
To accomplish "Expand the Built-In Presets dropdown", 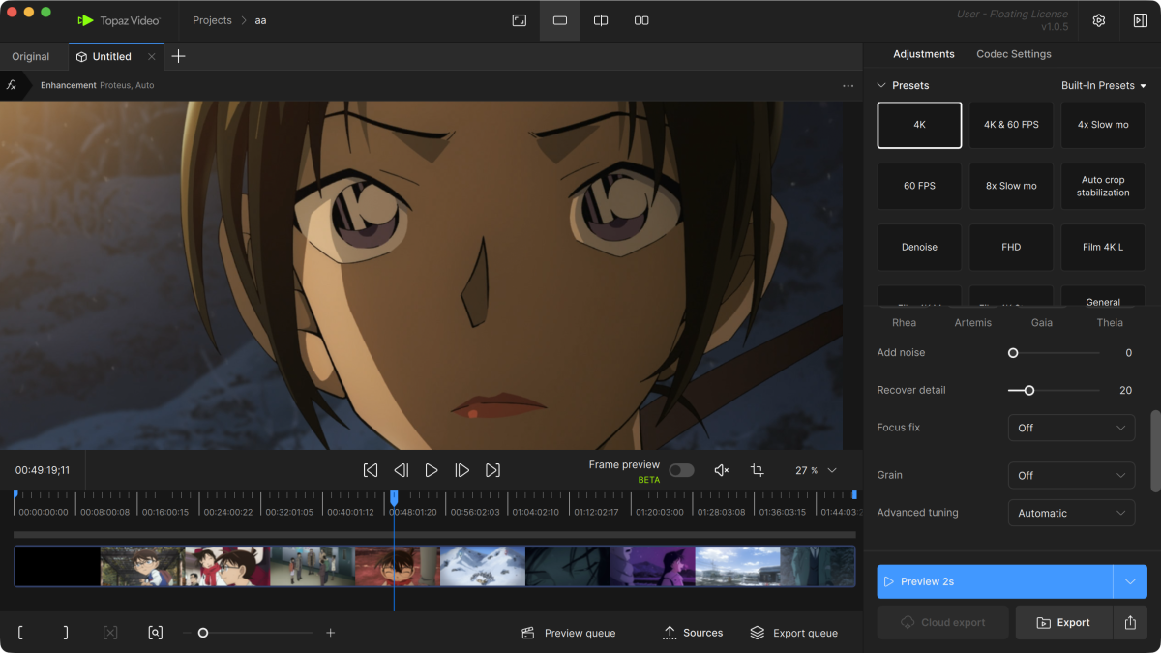I will [x=1103, y=85].
